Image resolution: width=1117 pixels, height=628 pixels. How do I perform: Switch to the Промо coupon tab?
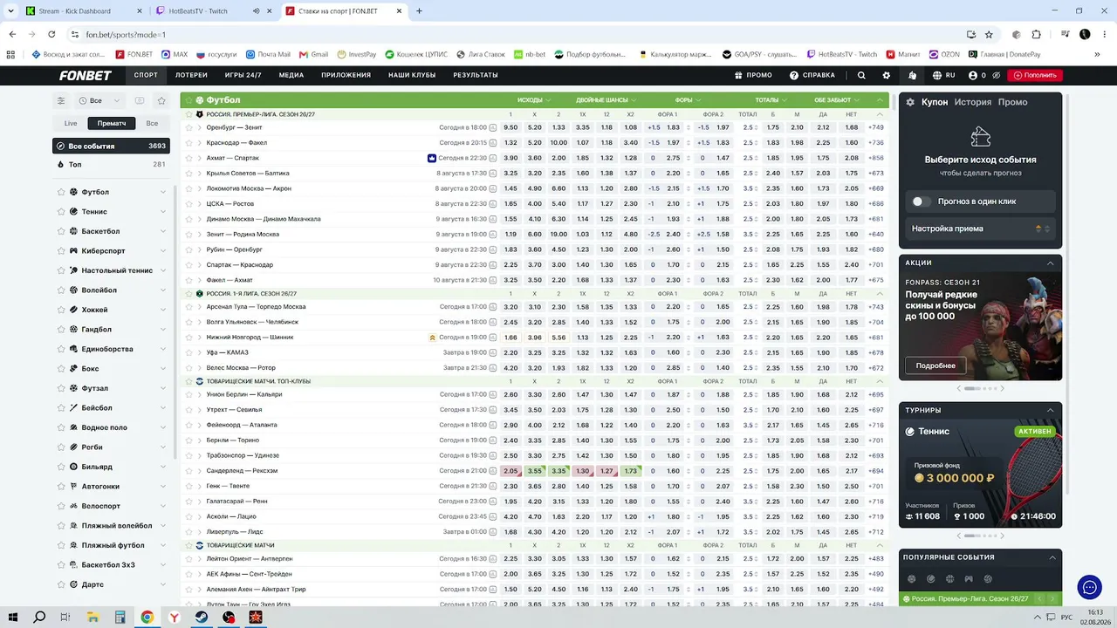(x=1012, y=102)
